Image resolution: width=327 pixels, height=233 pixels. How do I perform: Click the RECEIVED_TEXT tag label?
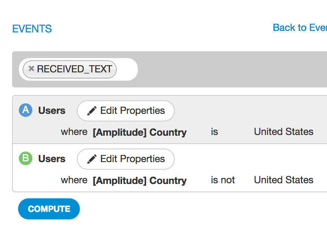coord(74,69)
